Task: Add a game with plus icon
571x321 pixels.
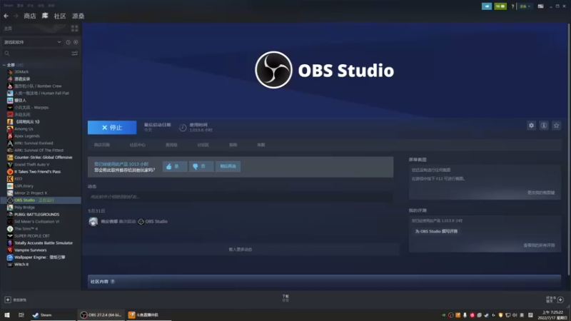Action: pos(8,300)
